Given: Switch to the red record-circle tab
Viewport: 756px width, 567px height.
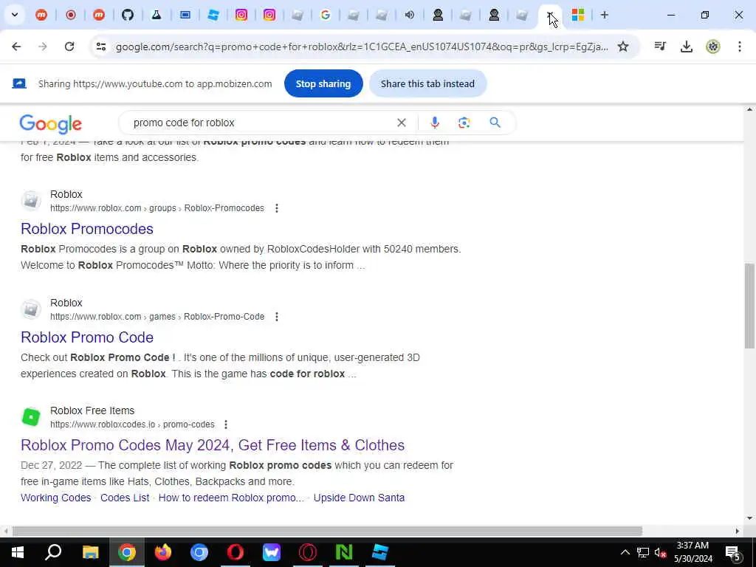Looking at the screenshot, I should pos(70,15).
